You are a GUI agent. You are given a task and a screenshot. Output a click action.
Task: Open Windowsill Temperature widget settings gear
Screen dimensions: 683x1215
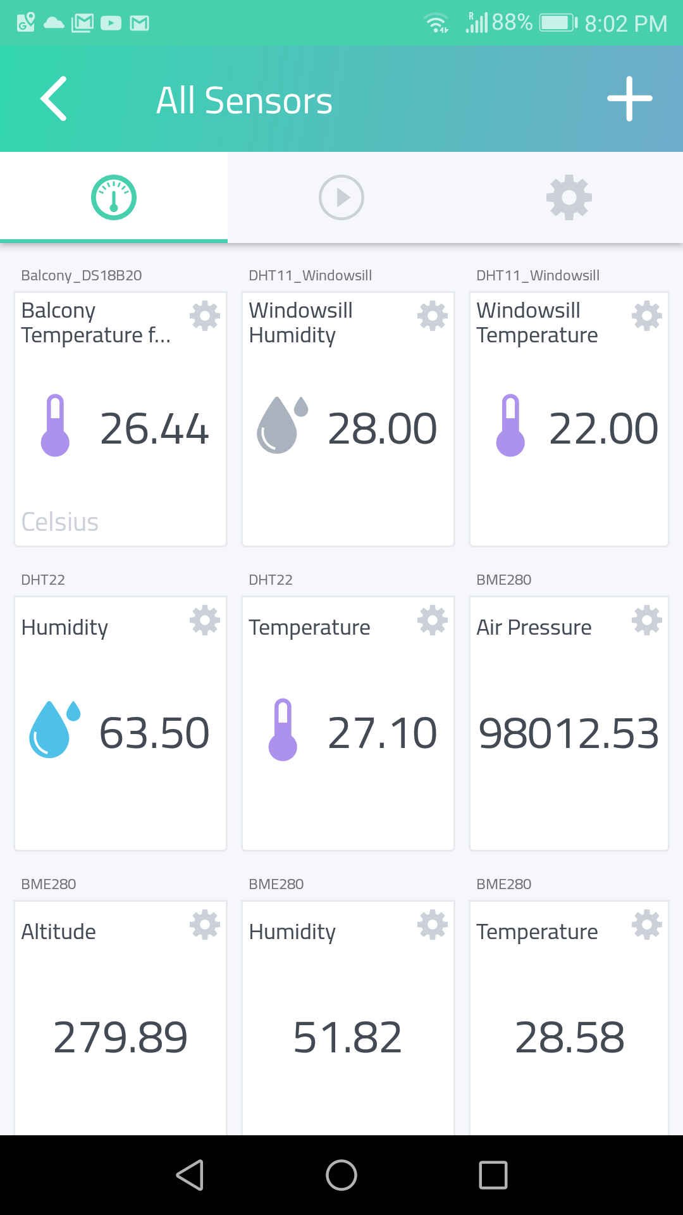[x=647, y=316]
